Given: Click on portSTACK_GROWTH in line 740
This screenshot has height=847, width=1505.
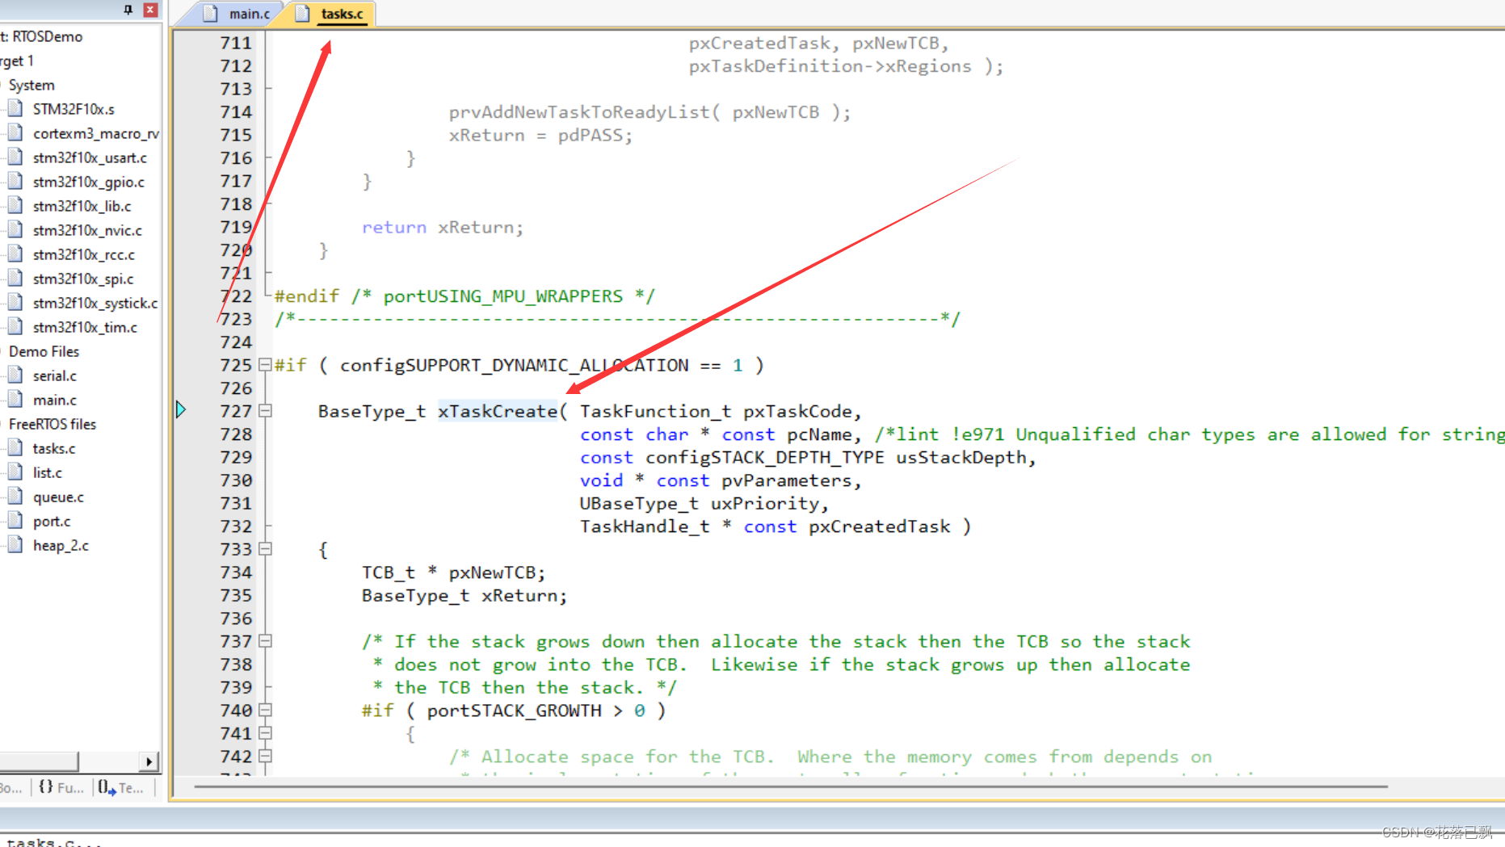Looking at the screenshot, I should click(515, 711).
